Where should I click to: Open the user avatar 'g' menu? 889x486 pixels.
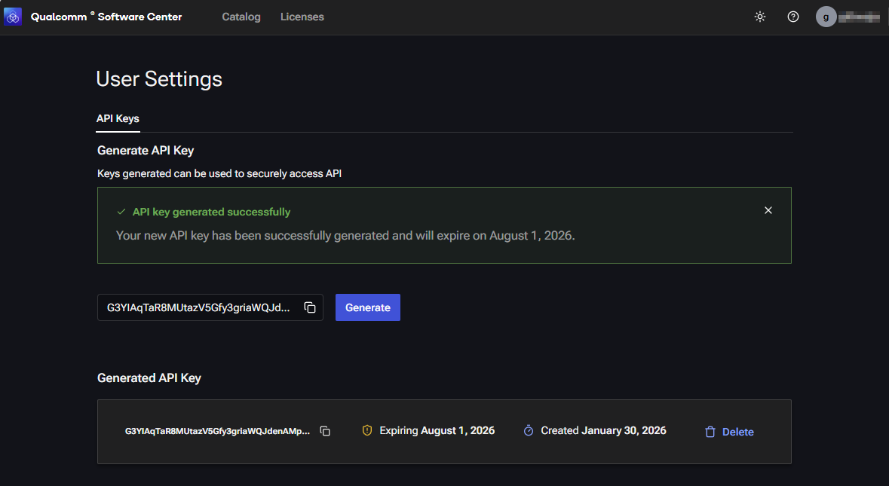826,17
